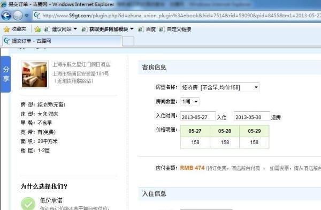Viewport: 321px width, 210px height.
Task: Click the 05-29 price table header
Action: pos(254,131)
